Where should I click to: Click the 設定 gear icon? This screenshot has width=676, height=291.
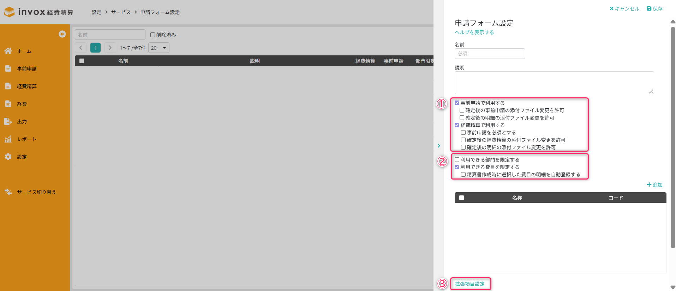(x=8, y=157)
